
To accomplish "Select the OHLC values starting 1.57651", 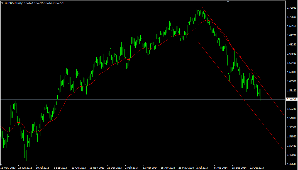I will (x=44, y=3).
